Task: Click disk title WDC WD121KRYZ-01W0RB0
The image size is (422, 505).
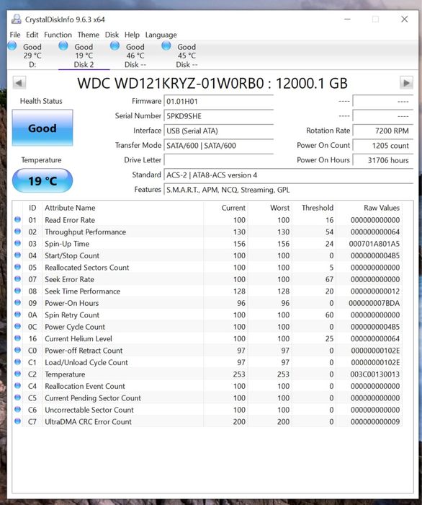Action: 171,84
